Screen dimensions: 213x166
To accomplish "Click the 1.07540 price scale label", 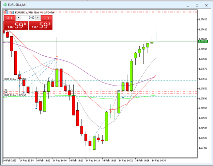I will point(203,99).
